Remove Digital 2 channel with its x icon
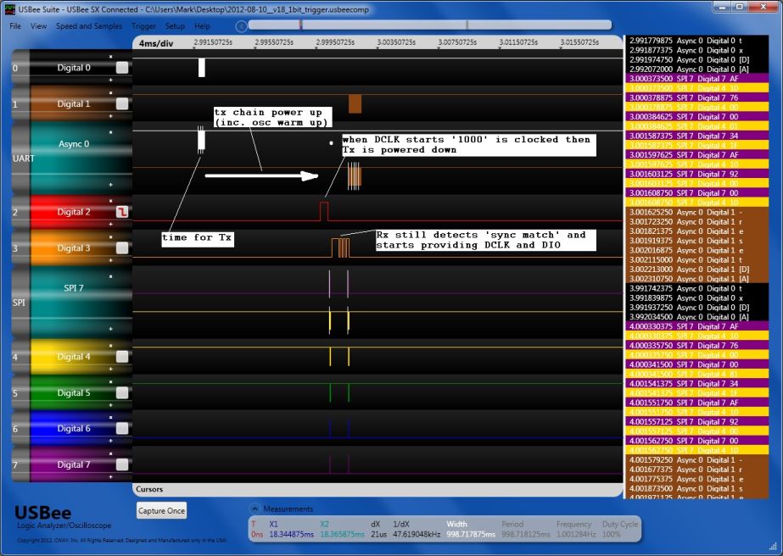 pos(111,201)
